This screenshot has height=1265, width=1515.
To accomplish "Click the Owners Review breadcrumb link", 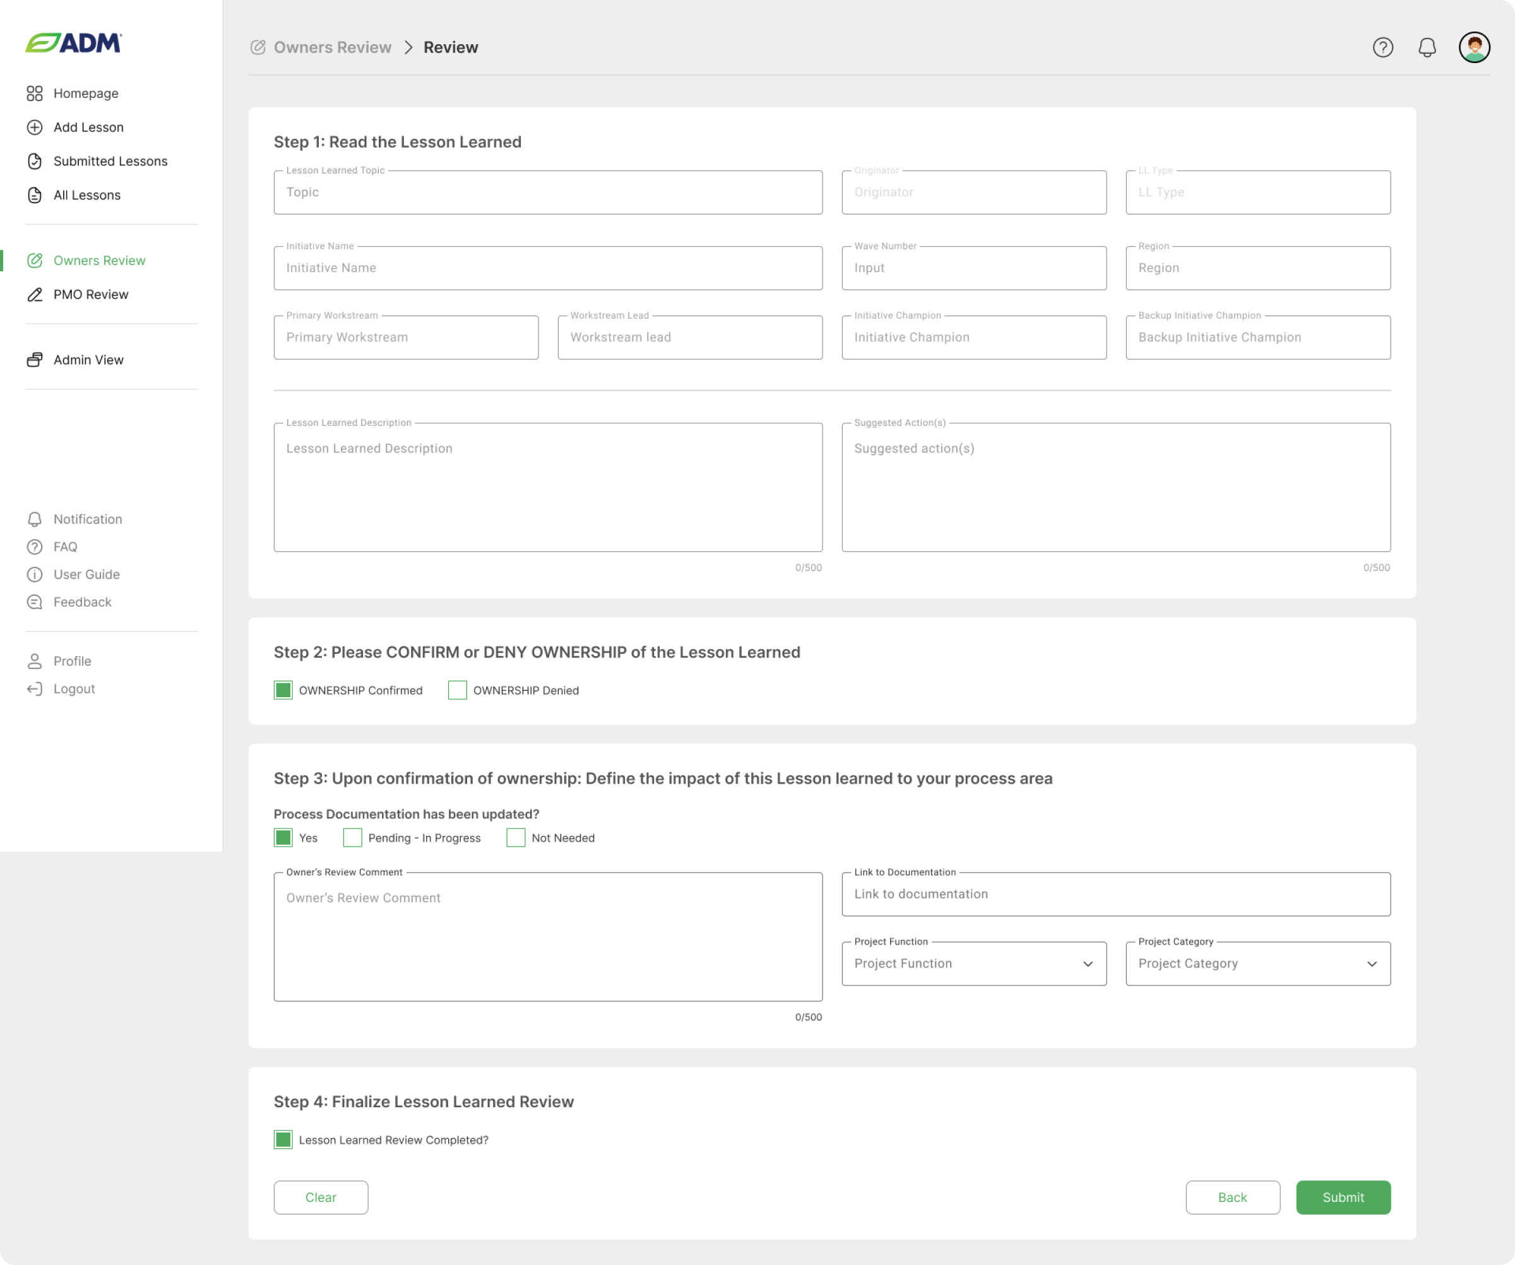I will [x=332, y=47].
